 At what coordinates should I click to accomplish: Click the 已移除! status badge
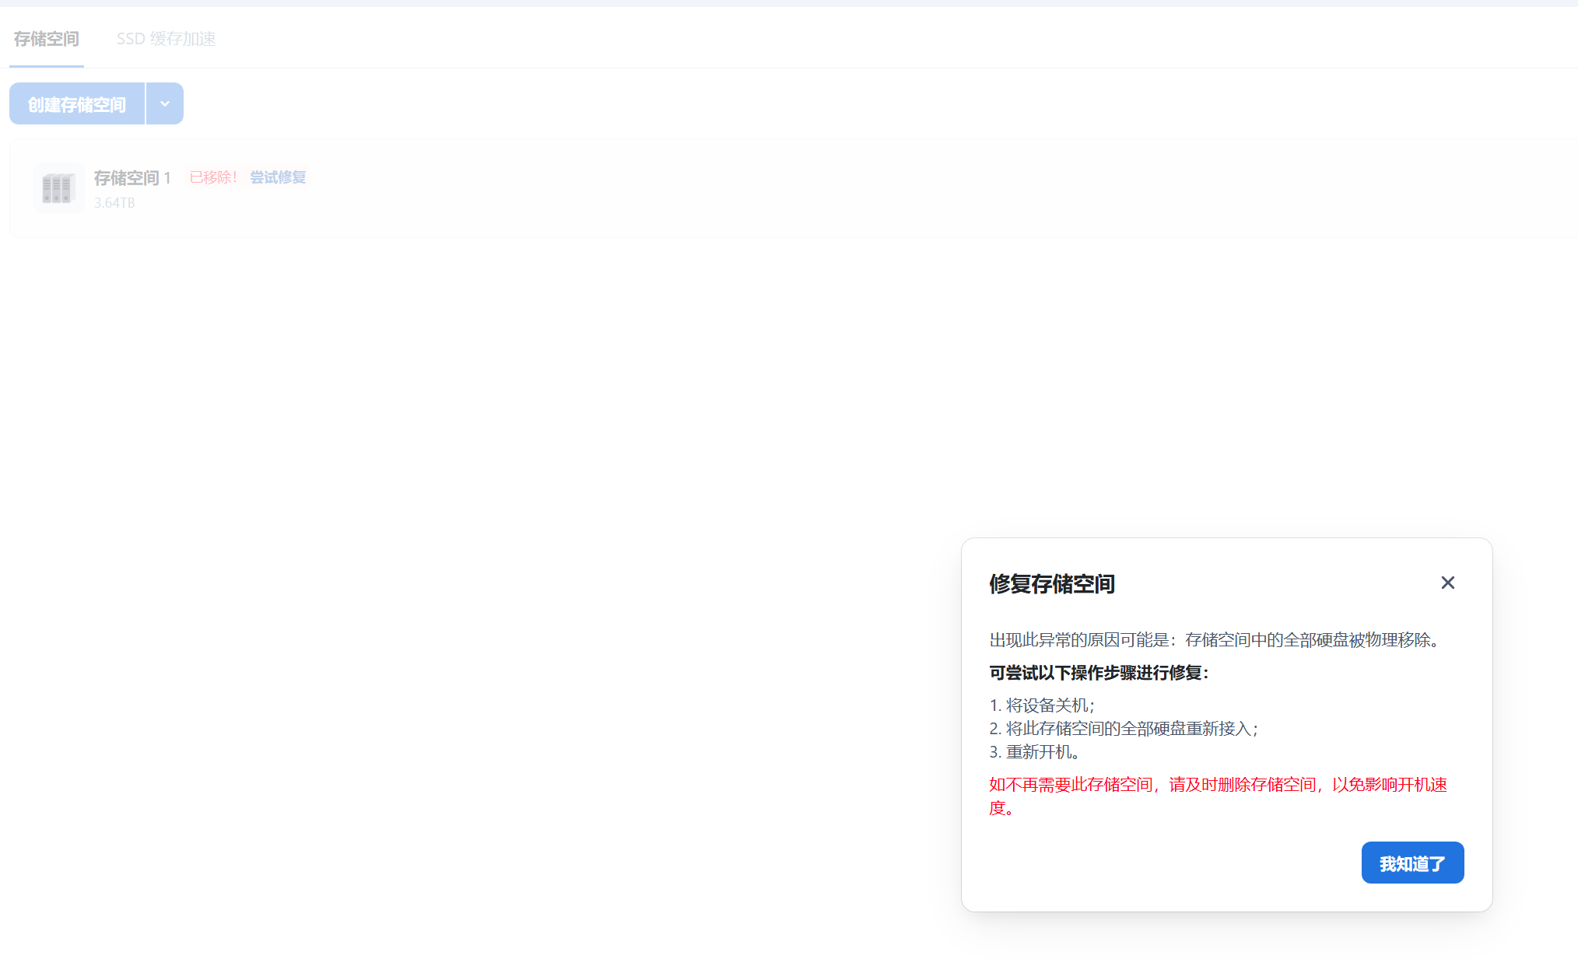212,177
